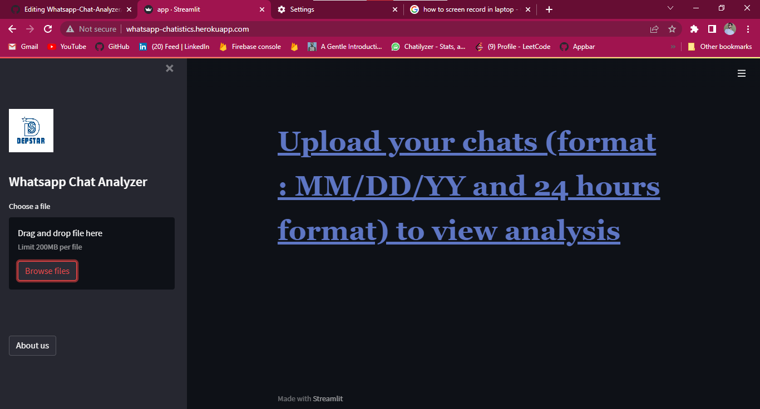Follow the Made with Streamlit link
This screenshot has height=409, width=760.
(328, 398)
